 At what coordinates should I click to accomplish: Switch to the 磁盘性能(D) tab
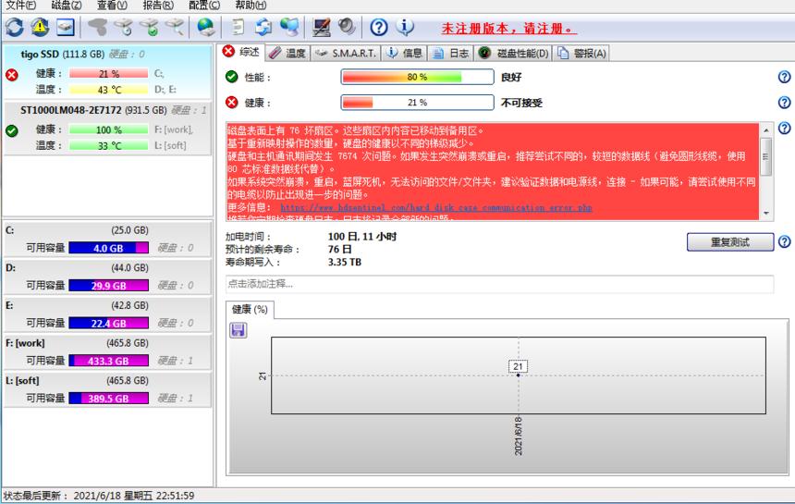point(514,53)
